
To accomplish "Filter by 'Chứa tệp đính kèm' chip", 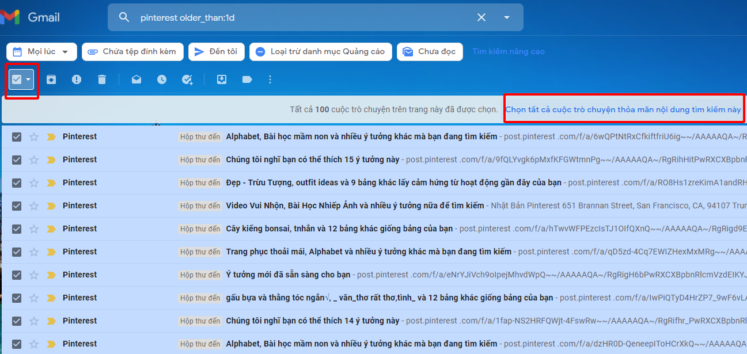I will pyautogui.click(x=132, y=52).
